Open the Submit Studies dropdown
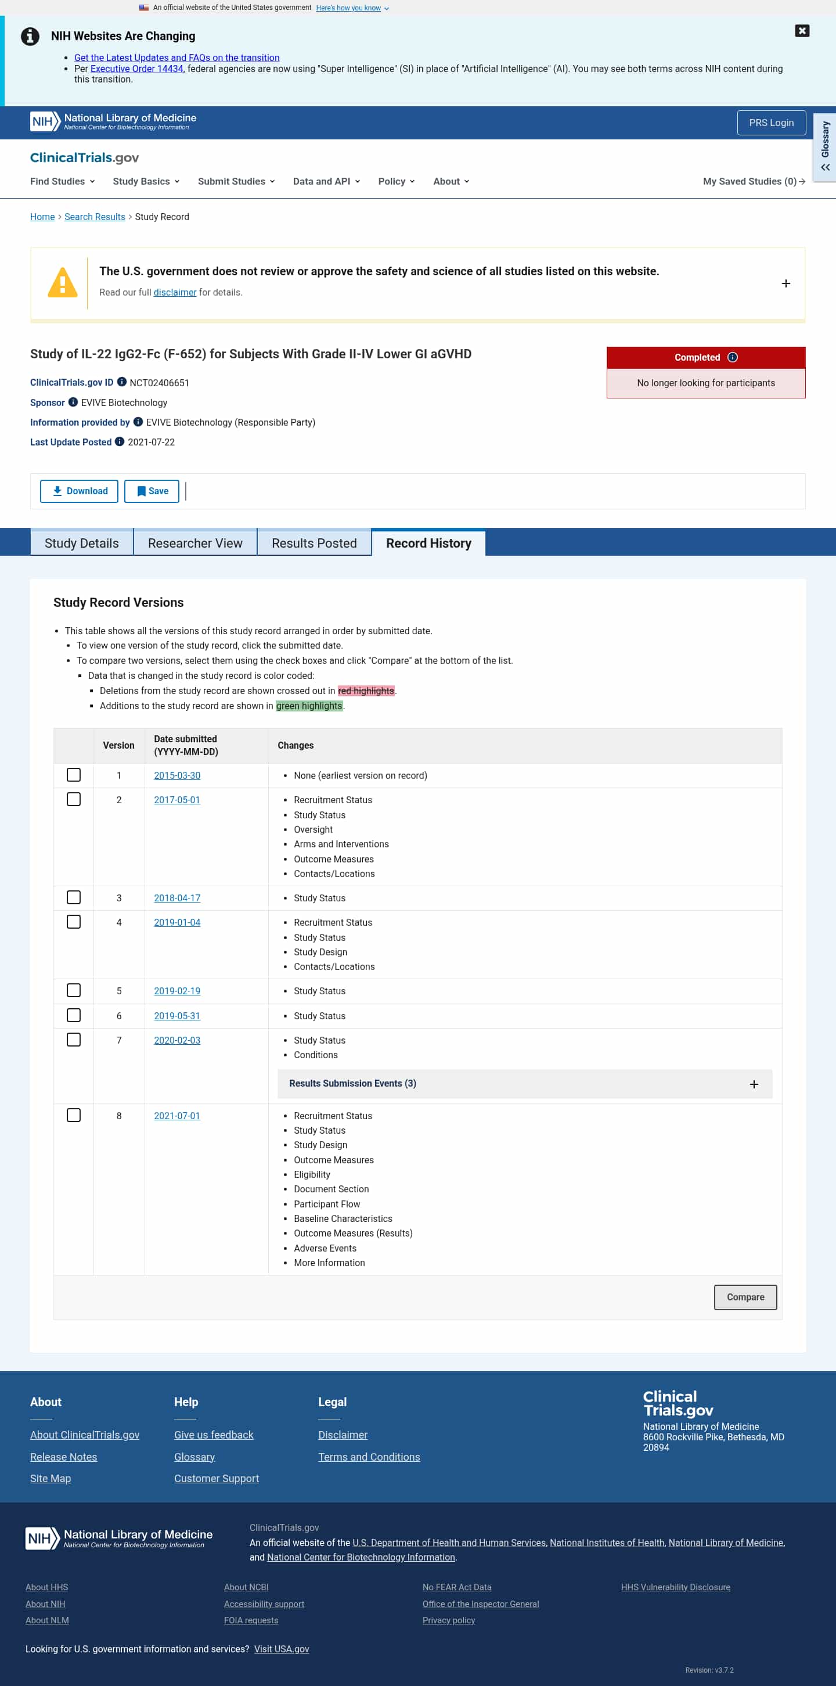This screenshot has height=1686, width=836. point(236,181)
